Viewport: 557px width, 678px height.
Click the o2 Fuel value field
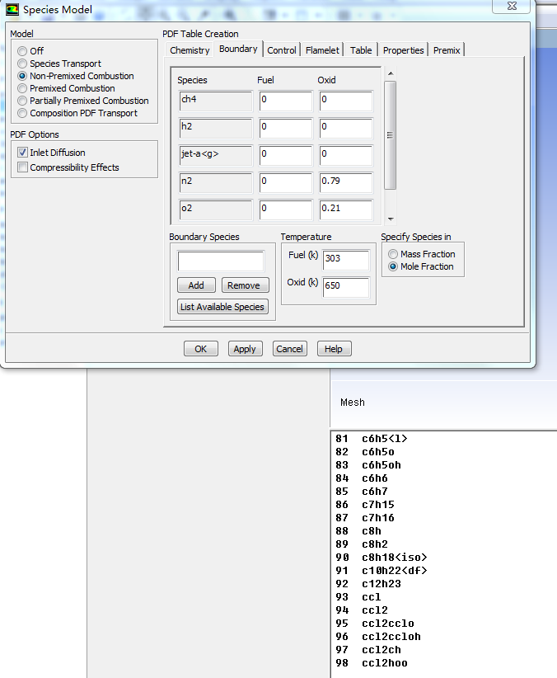tap(286, 210)
